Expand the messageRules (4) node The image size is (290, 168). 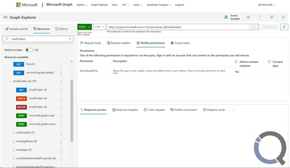14,142
